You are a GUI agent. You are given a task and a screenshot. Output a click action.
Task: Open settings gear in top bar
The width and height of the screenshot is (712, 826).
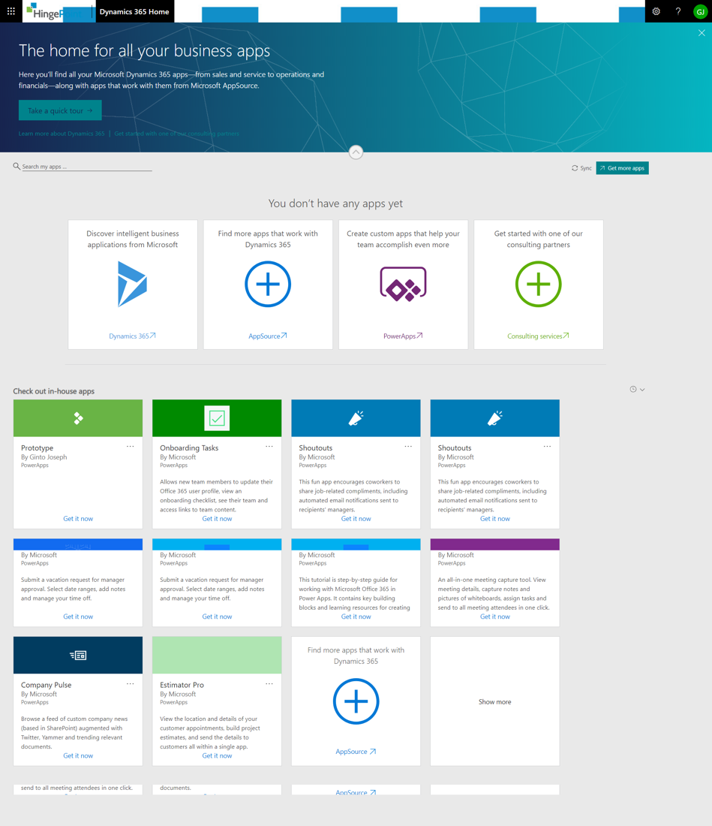[656, 11]
